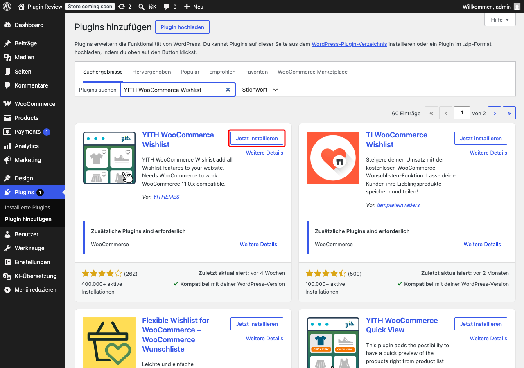Open the WordPress logo menu
524x368 pixels.
click(x=7, y=7)
